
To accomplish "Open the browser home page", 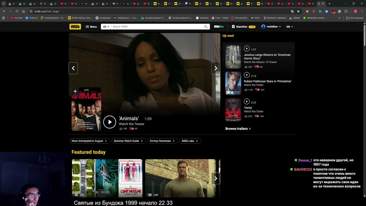I will pyautogui.click(x=23, y=11).
